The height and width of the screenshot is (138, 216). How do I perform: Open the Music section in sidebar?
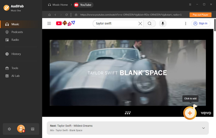coord(21,24)
